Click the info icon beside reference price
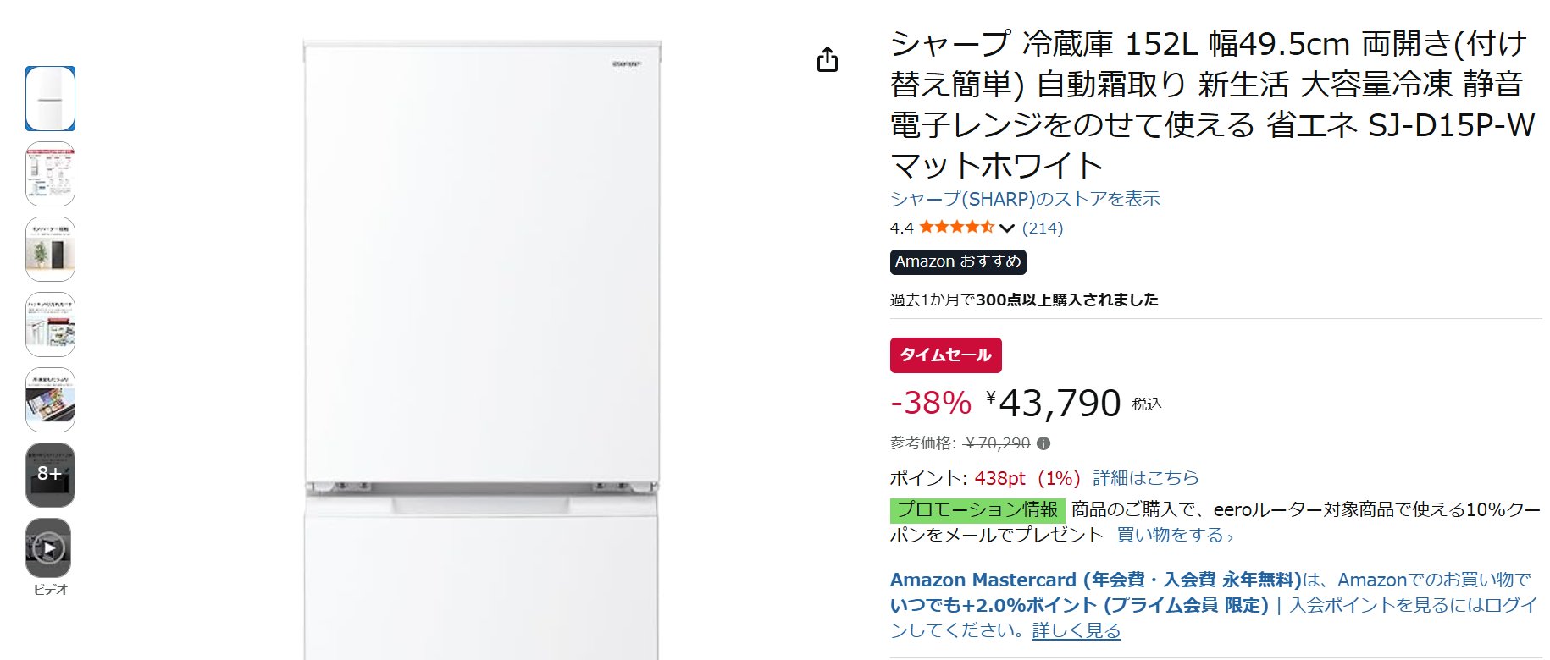This screenshot has width=1550, height=660. coord(1043,443)
